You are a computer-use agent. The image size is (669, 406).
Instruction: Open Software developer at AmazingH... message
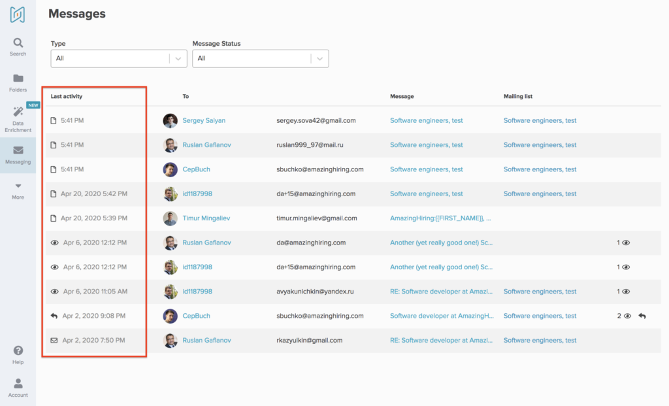pos(442,316)
